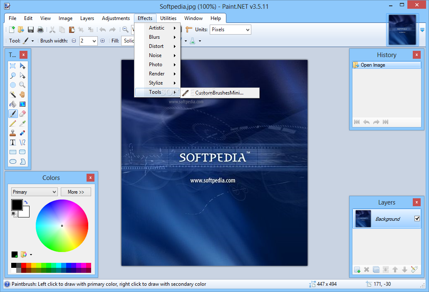Close the Colors panel

click(90, 178)
